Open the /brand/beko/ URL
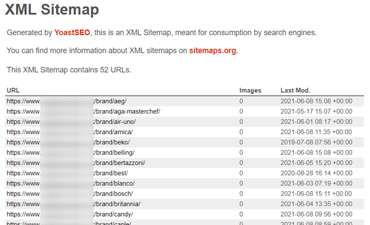This screenshot has height=225, width=370. [68, 142]
